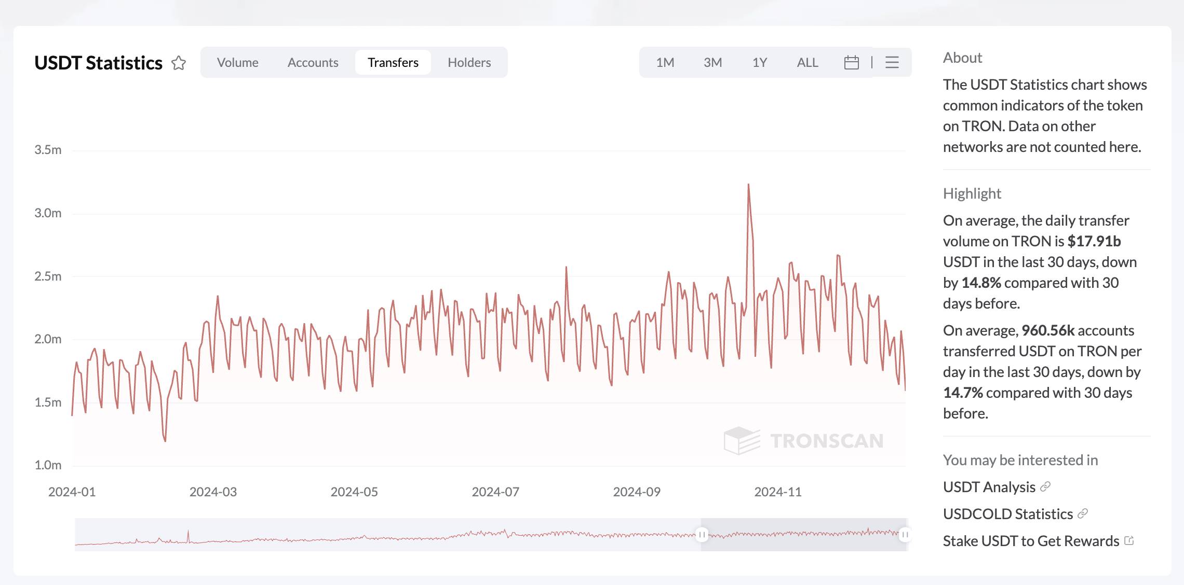
Task: Click the unselected early part of the navigator
Action: coord(388,534)
